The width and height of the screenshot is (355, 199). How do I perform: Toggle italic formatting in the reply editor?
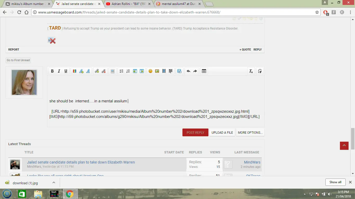[x=59, y=71]
